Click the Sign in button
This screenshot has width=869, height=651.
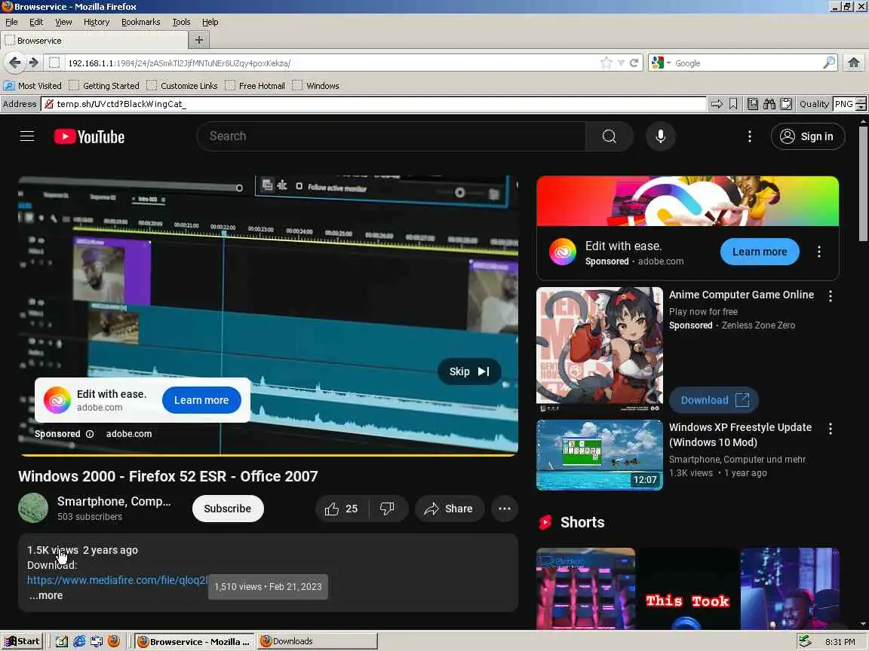tap(807, 136)
